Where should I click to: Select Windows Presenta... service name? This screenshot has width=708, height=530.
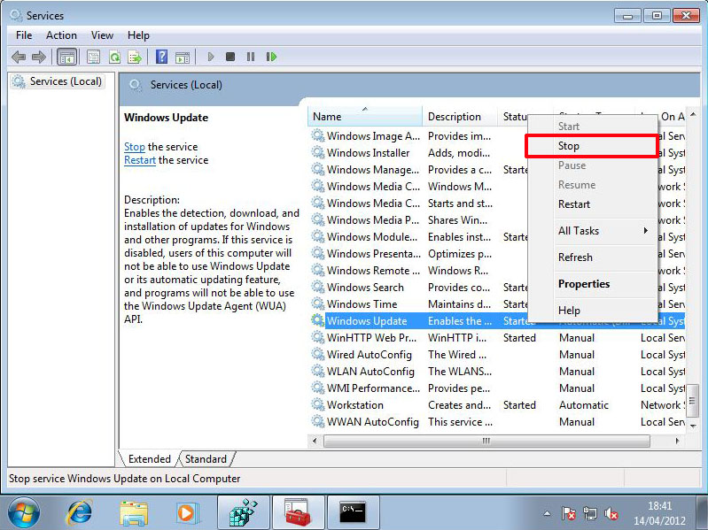coord(373,254)
